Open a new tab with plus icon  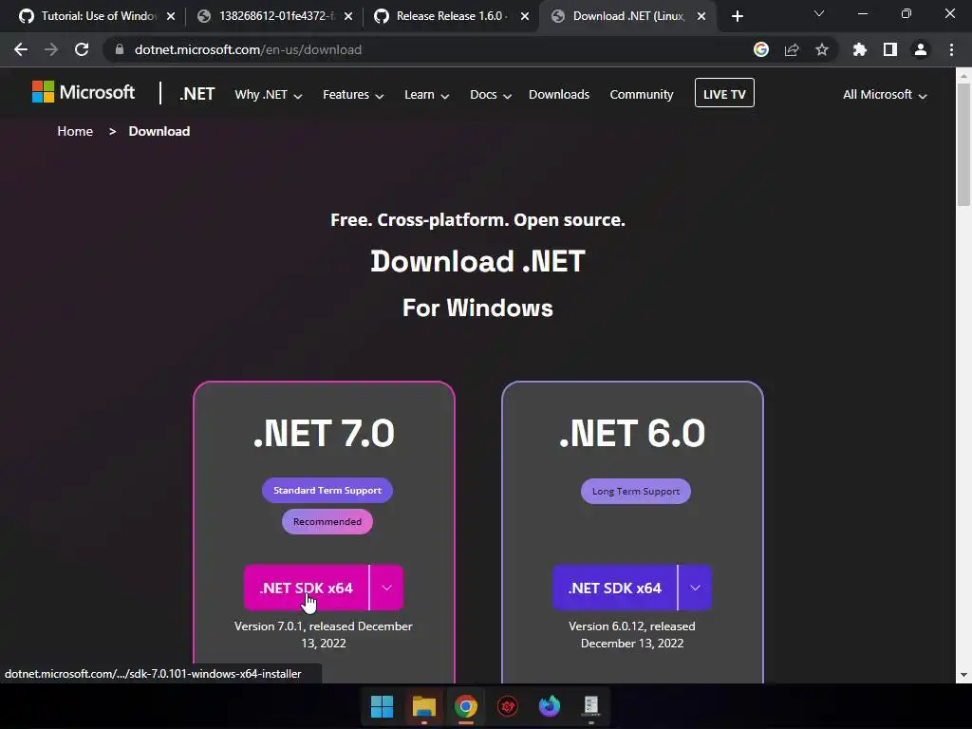pos(737,16)
